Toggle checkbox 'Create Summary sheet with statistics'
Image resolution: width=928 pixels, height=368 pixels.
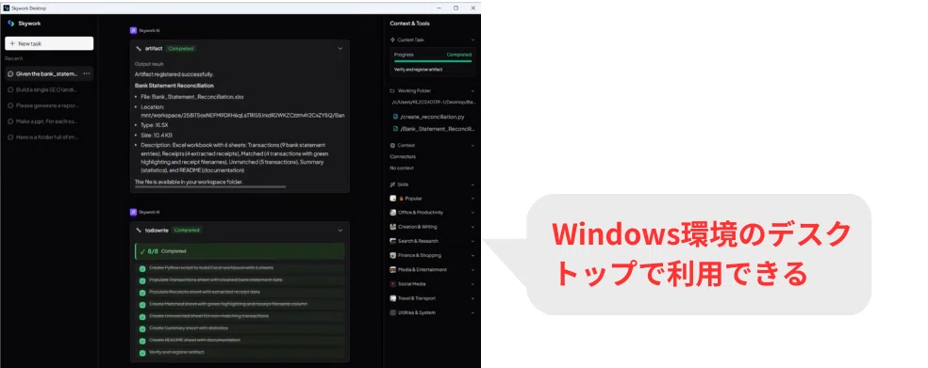tap(142, 328)
